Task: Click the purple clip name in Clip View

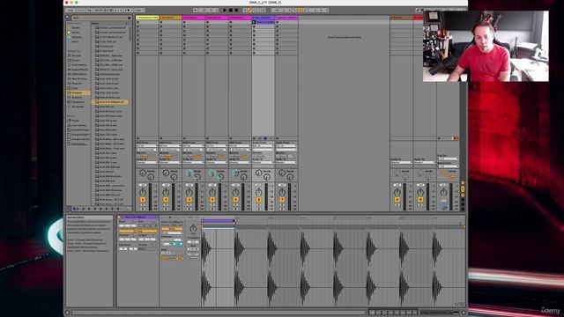Action: point(140,217)
